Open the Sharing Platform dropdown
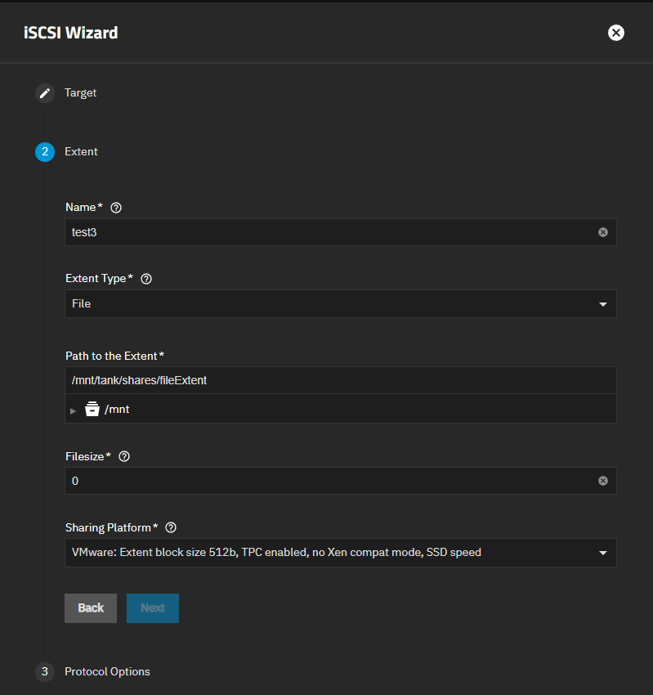This screenshot has height=695, width=653. [603, 553]
